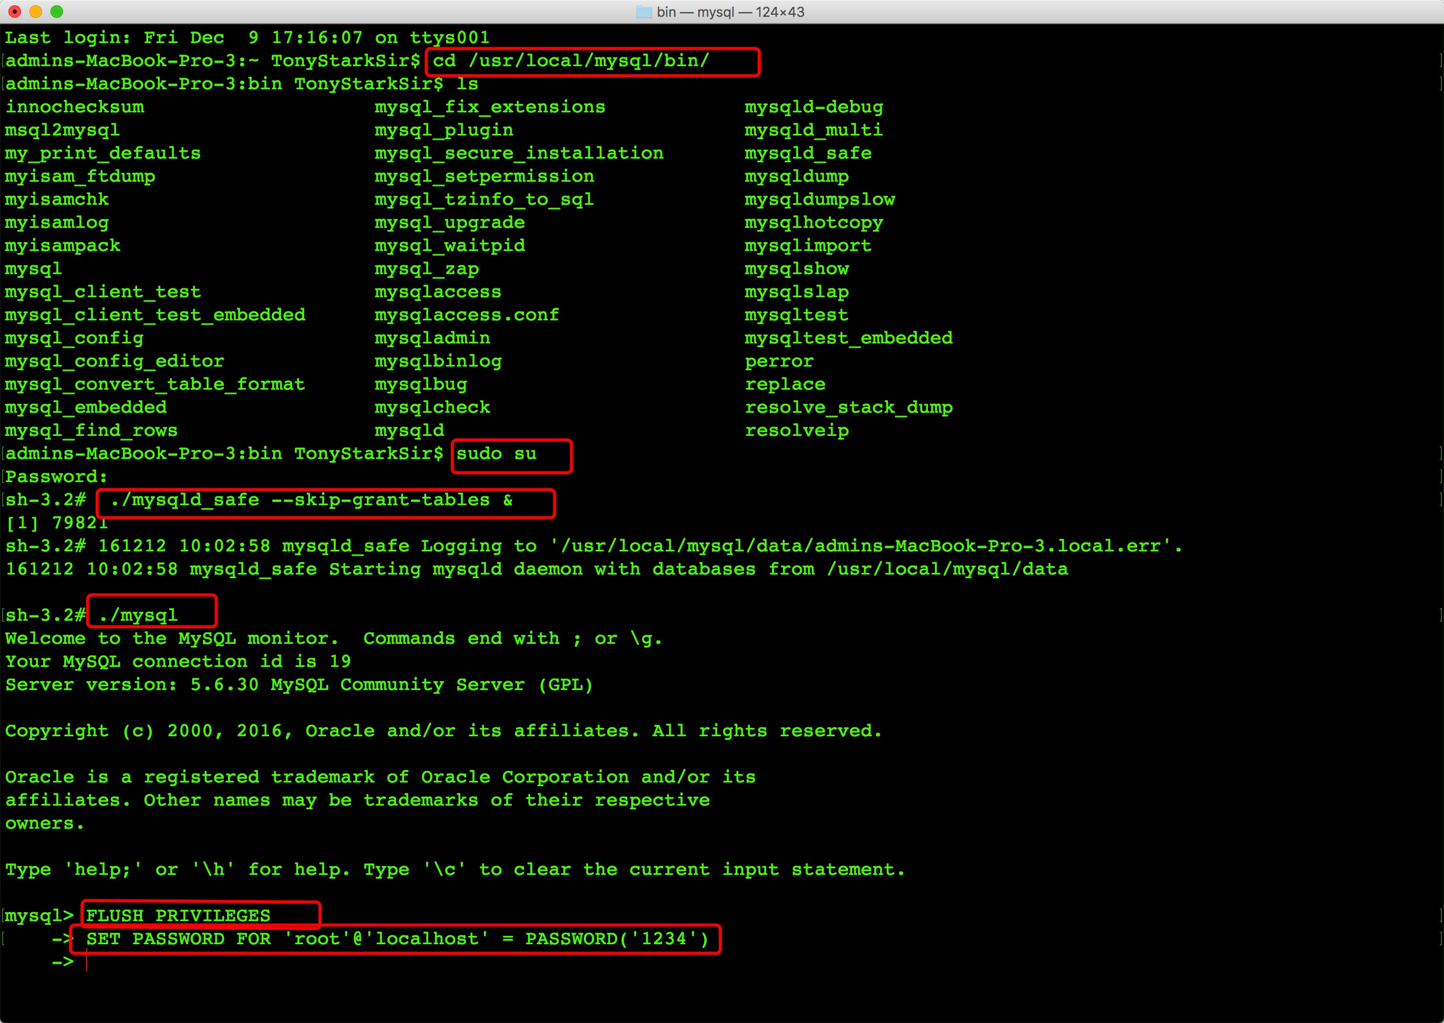Image resolution: width=1444 pixels, height=1023 pixels.
Task: Click the yellow minimize window button
Action: click(36, 12)
